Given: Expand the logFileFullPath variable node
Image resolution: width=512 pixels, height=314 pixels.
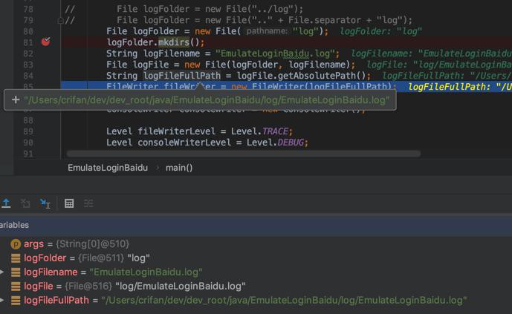Looking at the screenshot, I should [2, 300].
